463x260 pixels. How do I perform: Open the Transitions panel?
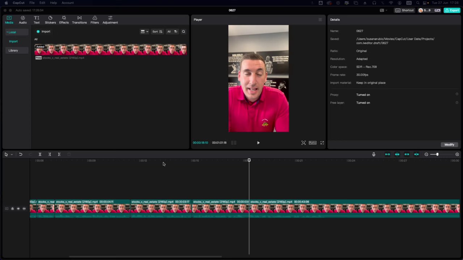79,20
